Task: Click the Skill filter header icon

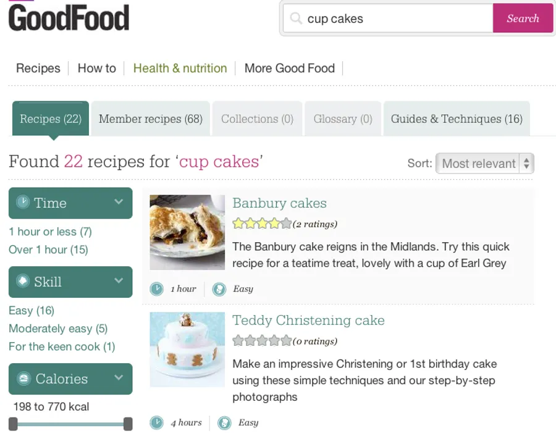Action: pos(23,282)
